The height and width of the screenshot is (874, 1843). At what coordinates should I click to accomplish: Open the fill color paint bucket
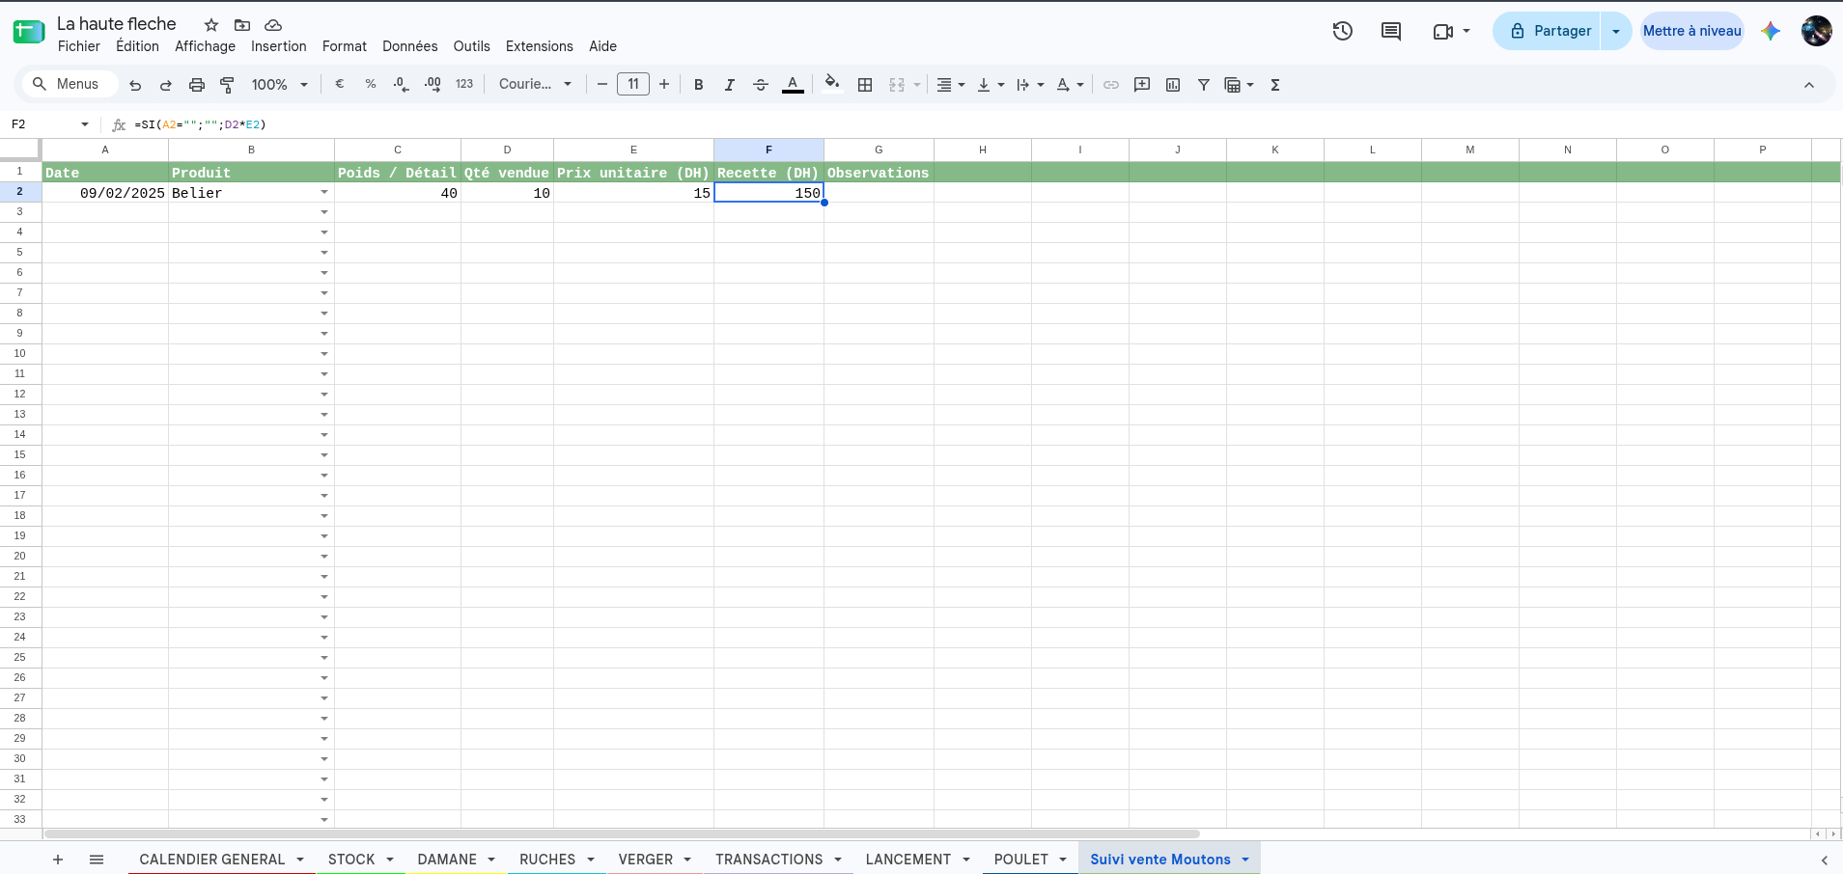(832, 84)
